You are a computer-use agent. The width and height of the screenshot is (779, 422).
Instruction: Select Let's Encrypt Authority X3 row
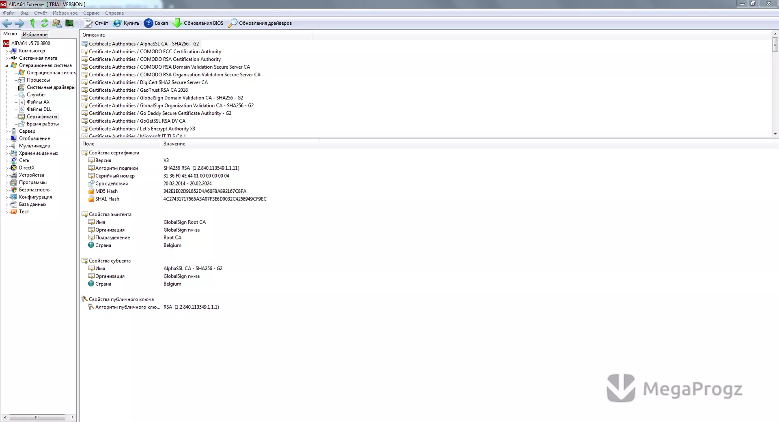[138, 129]
